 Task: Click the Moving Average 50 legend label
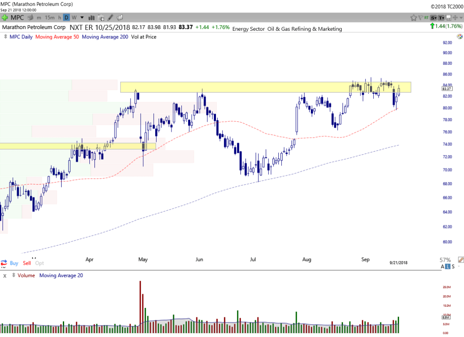[x=56, y=37]
